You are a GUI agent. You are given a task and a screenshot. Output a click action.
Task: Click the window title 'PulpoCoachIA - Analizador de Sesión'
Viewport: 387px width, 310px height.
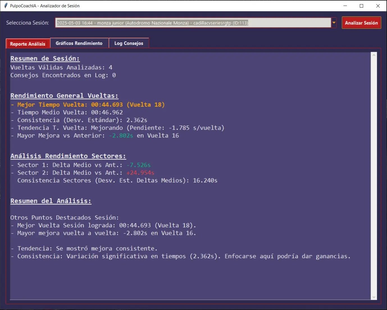tap(45, 6)
